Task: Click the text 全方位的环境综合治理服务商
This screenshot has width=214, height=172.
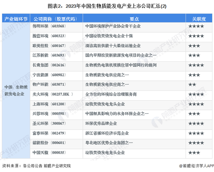Action: click(x=111, y=94)
